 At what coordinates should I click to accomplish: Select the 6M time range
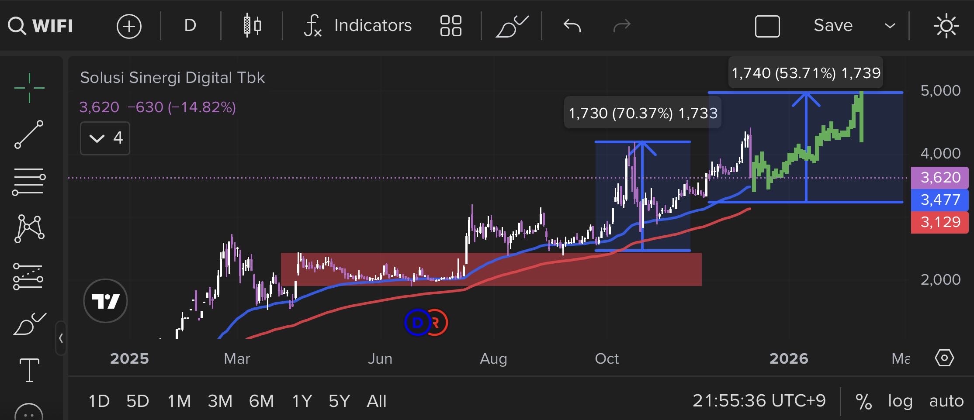click(x=261, y=401)
